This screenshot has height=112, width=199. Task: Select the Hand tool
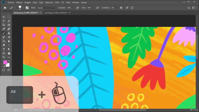coord(9,53)
